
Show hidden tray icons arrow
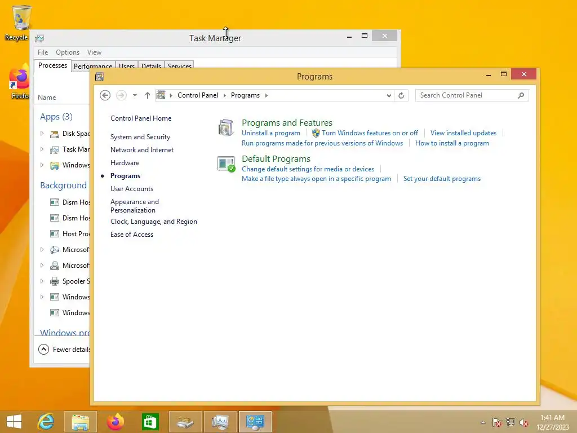[x=483, y=422]
